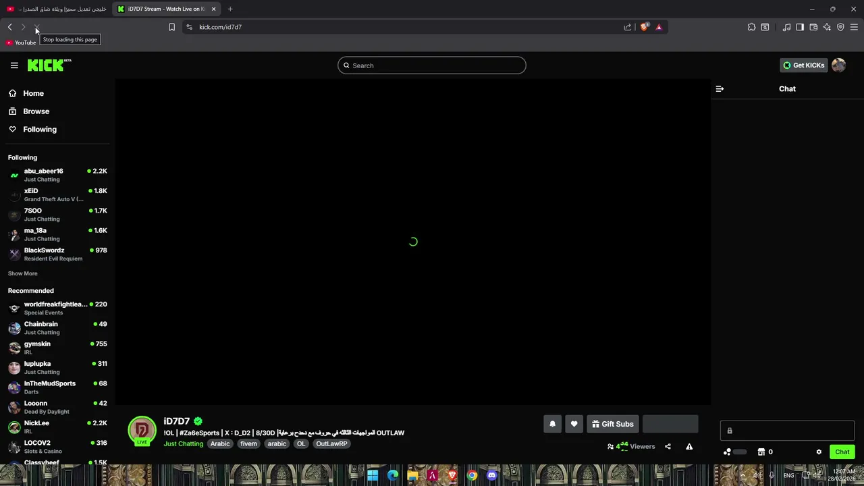Toggle follow with the heart button
Viewport: 864px width, 486px height.
574,424
